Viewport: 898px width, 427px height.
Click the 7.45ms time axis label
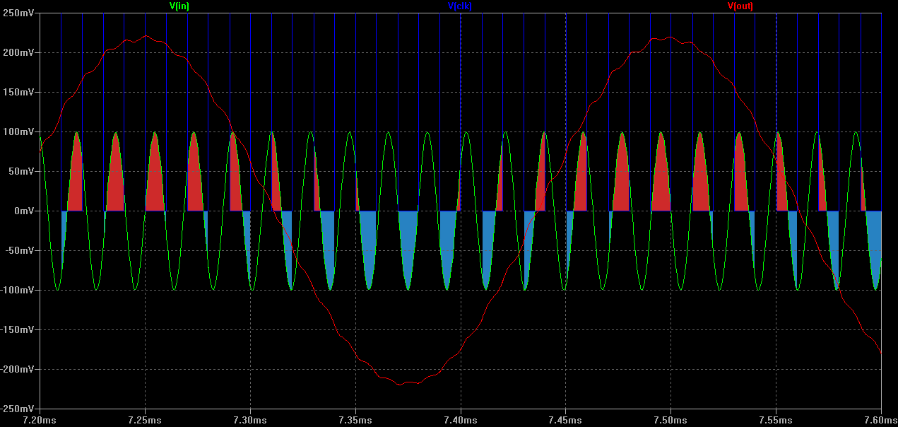click(x=566, y=420)
